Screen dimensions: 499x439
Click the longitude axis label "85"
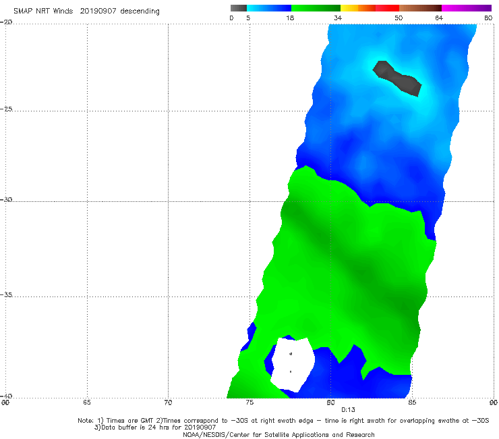pos(412,403)
